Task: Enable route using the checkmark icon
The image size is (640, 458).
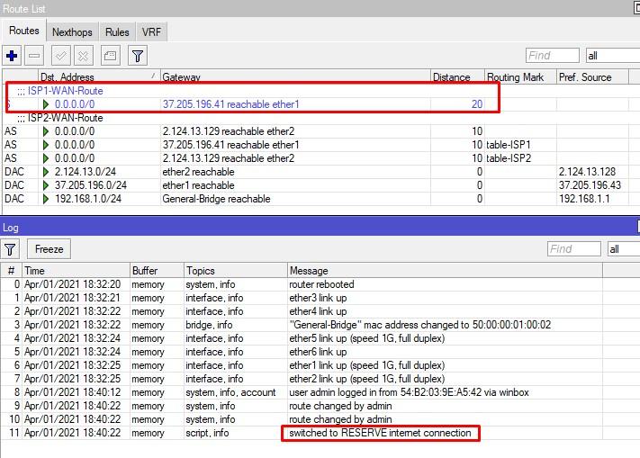Action: coord(61,56)
